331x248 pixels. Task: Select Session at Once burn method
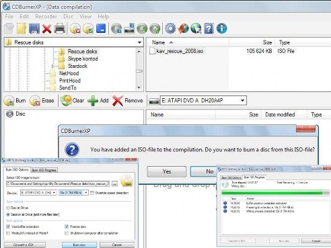pyautogui.click(x=8, y=214)
